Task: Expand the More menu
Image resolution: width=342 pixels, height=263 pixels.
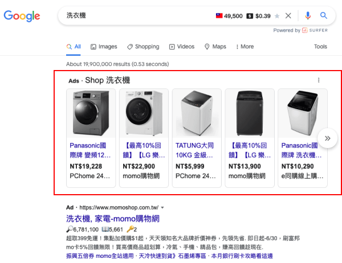Action: [x=244, y=47]
